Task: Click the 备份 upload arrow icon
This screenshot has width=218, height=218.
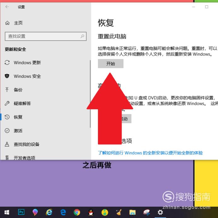Action: [7, 90]
